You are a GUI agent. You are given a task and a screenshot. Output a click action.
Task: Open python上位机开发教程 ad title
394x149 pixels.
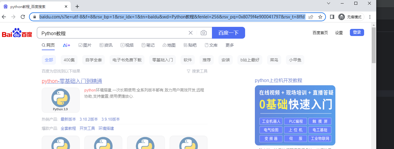click(279, 81)
